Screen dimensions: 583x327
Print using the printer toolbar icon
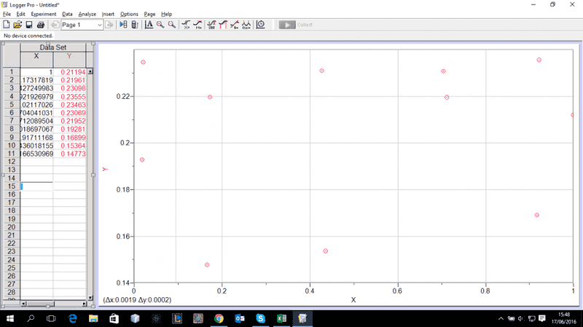point(41,25)
